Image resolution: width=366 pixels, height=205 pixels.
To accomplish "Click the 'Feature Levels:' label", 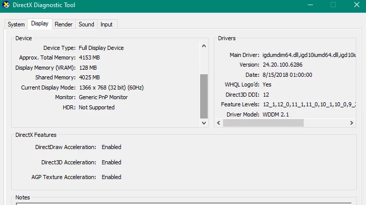I will click(x=240, y=104).
